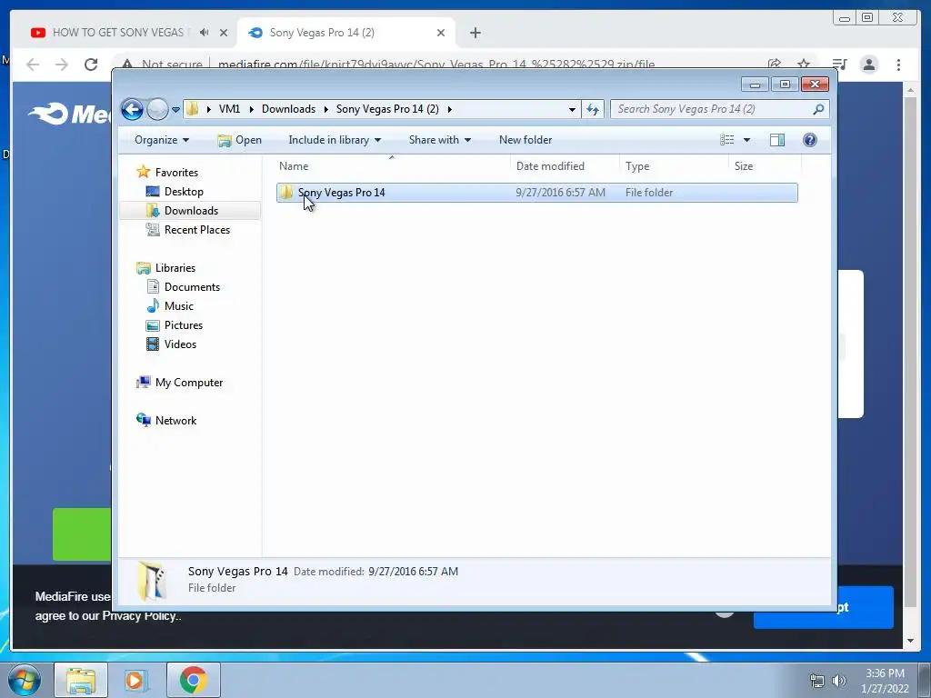Select Libraries in the navigation pane

pyautogui.click(x=175, y=268)
